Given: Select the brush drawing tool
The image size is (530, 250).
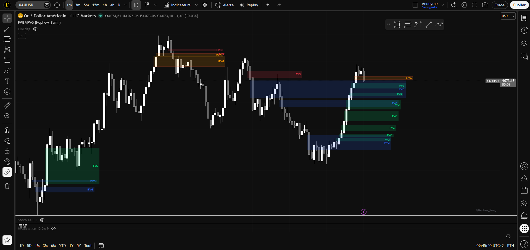Looking at the screenshot, I should (7, 71).
